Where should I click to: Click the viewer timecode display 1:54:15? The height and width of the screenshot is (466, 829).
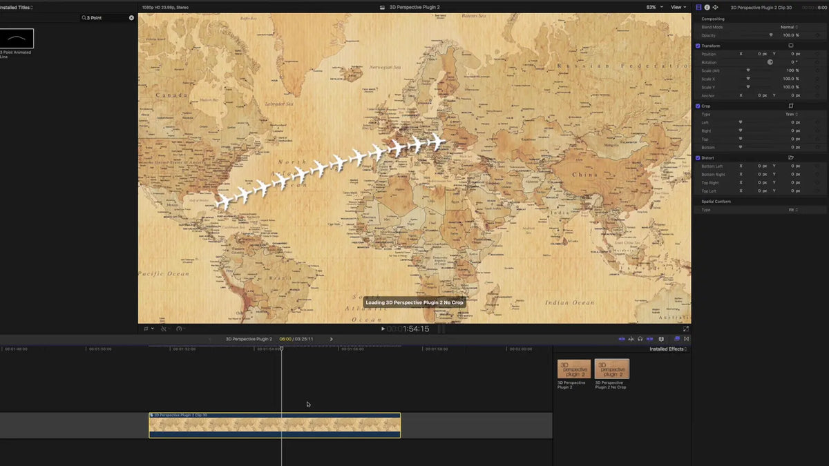click(x=408, y=329)
